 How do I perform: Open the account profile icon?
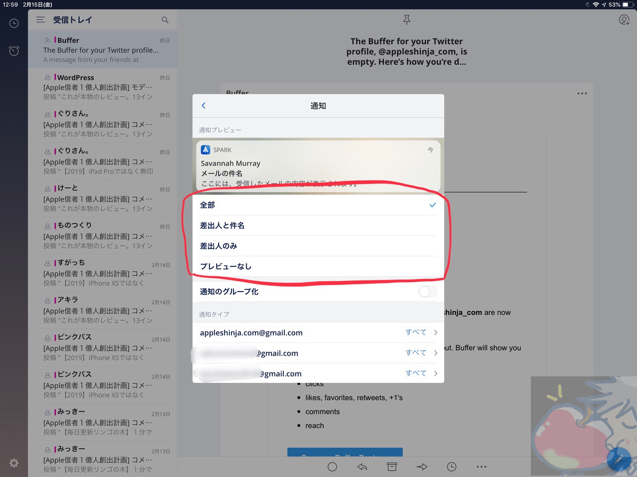pos(624,20)
